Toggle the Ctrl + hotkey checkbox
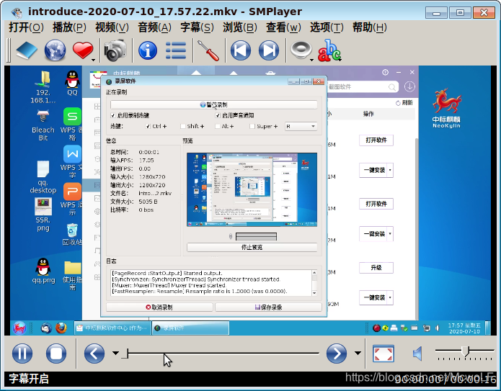 (148, 127)
